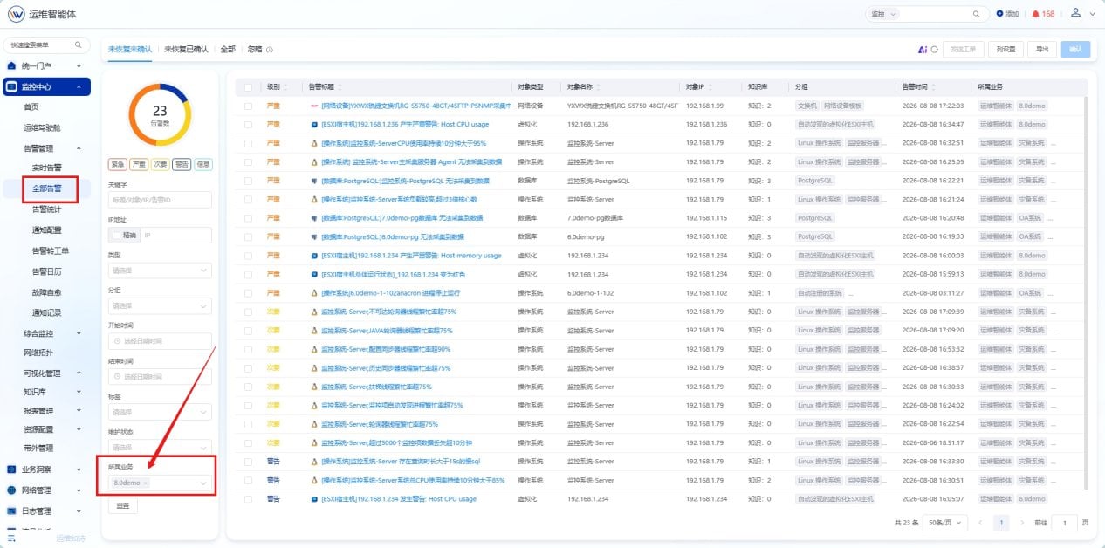Viewport: 1105px width, 548px height.
Task: Open the 监控 scope dropdown in top search
Action: point(882,14)
